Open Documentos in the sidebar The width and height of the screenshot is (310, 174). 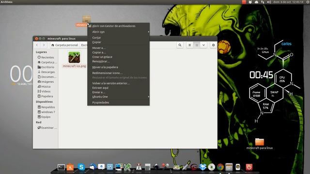47,77
